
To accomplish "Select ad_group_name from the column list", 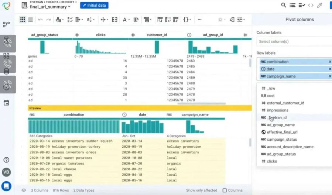I will tap(294, 125).
